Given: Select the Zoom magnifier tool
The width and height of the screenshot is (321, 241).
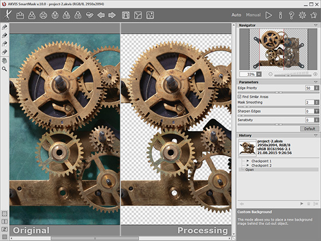Looking at the screenshot, I should tap(5, 69).
